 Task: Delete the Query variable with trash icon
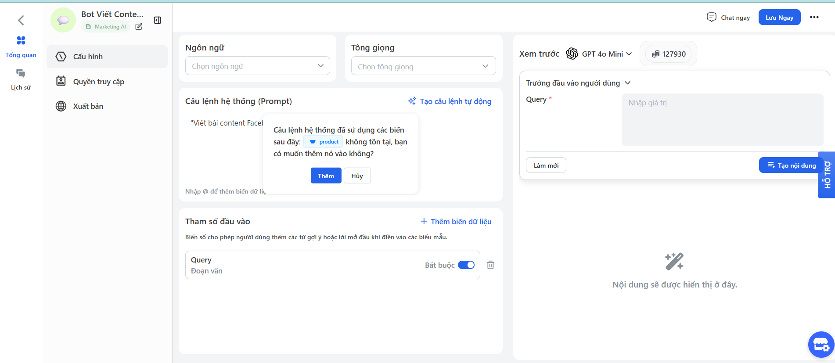(x=490, y=265)
